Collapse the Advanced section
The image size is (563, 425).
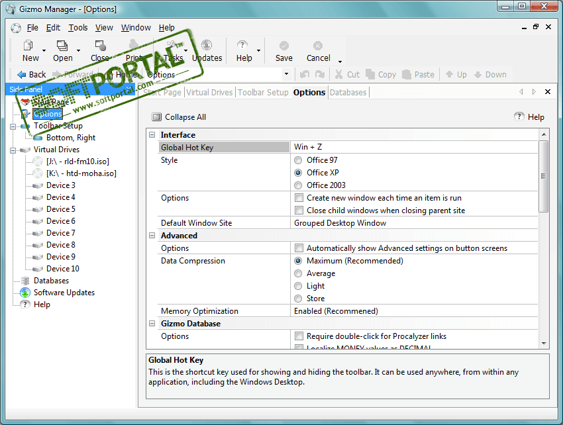click(x=152, y=235)
